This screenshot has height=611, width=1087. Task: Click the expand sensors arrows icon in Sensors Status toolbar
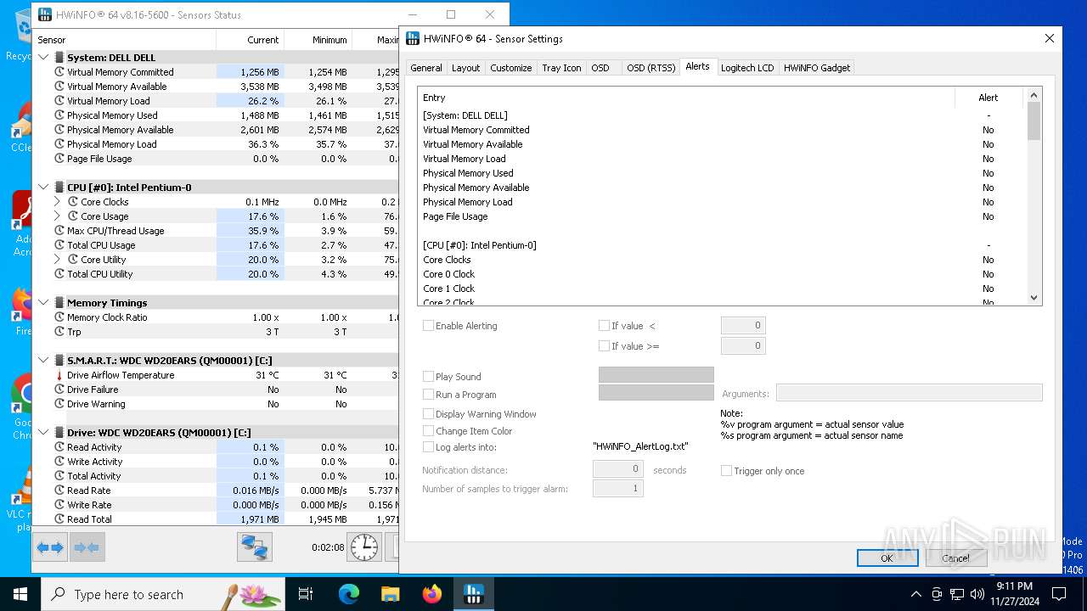point(50,547)
